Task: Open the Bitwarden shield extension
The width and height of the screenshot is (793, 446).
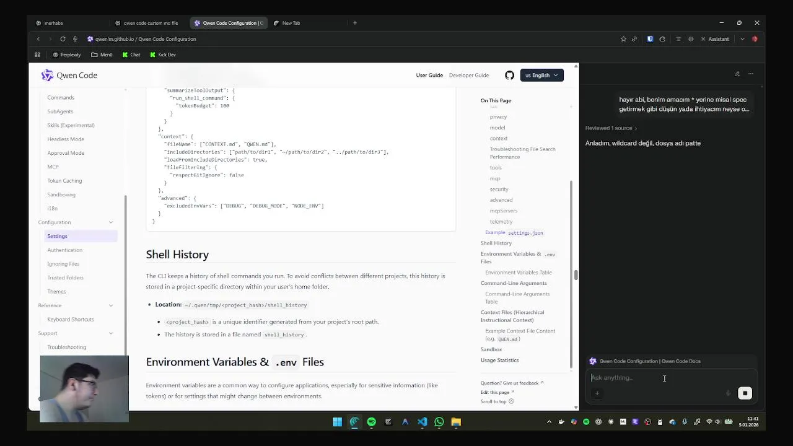Action: (650, 39)
